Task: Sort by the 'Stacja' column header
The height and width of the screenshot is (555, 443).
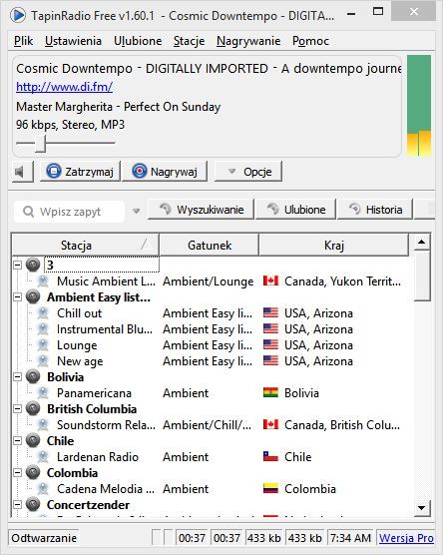Action: click(85, 245)
